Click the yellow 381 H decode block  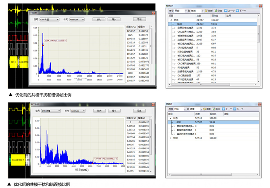[x=14, y=62]
